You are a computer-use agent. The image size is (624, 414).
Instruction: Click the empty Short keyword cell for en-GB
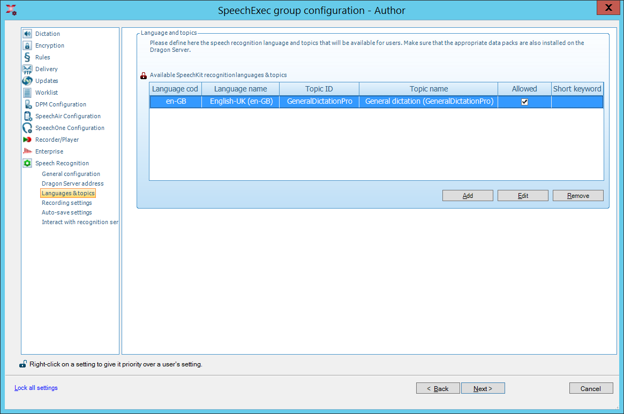[x=577, y=102]
